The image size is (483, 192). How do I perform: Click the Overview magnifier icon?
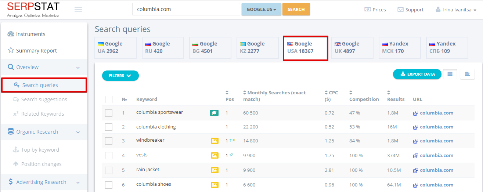coord(11,67)
